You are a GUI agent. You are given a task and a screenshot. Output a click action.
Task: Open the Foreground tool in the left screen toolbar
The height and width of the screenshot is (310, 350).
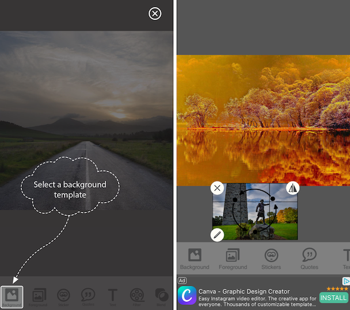point(38,297)
